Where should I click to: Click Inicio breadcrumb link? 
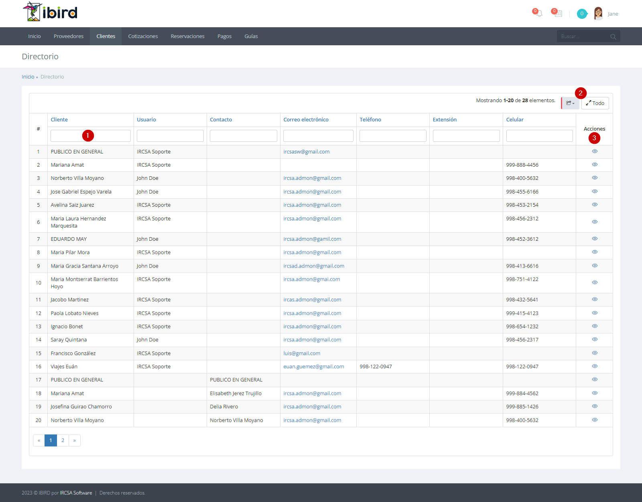(28, 77)
